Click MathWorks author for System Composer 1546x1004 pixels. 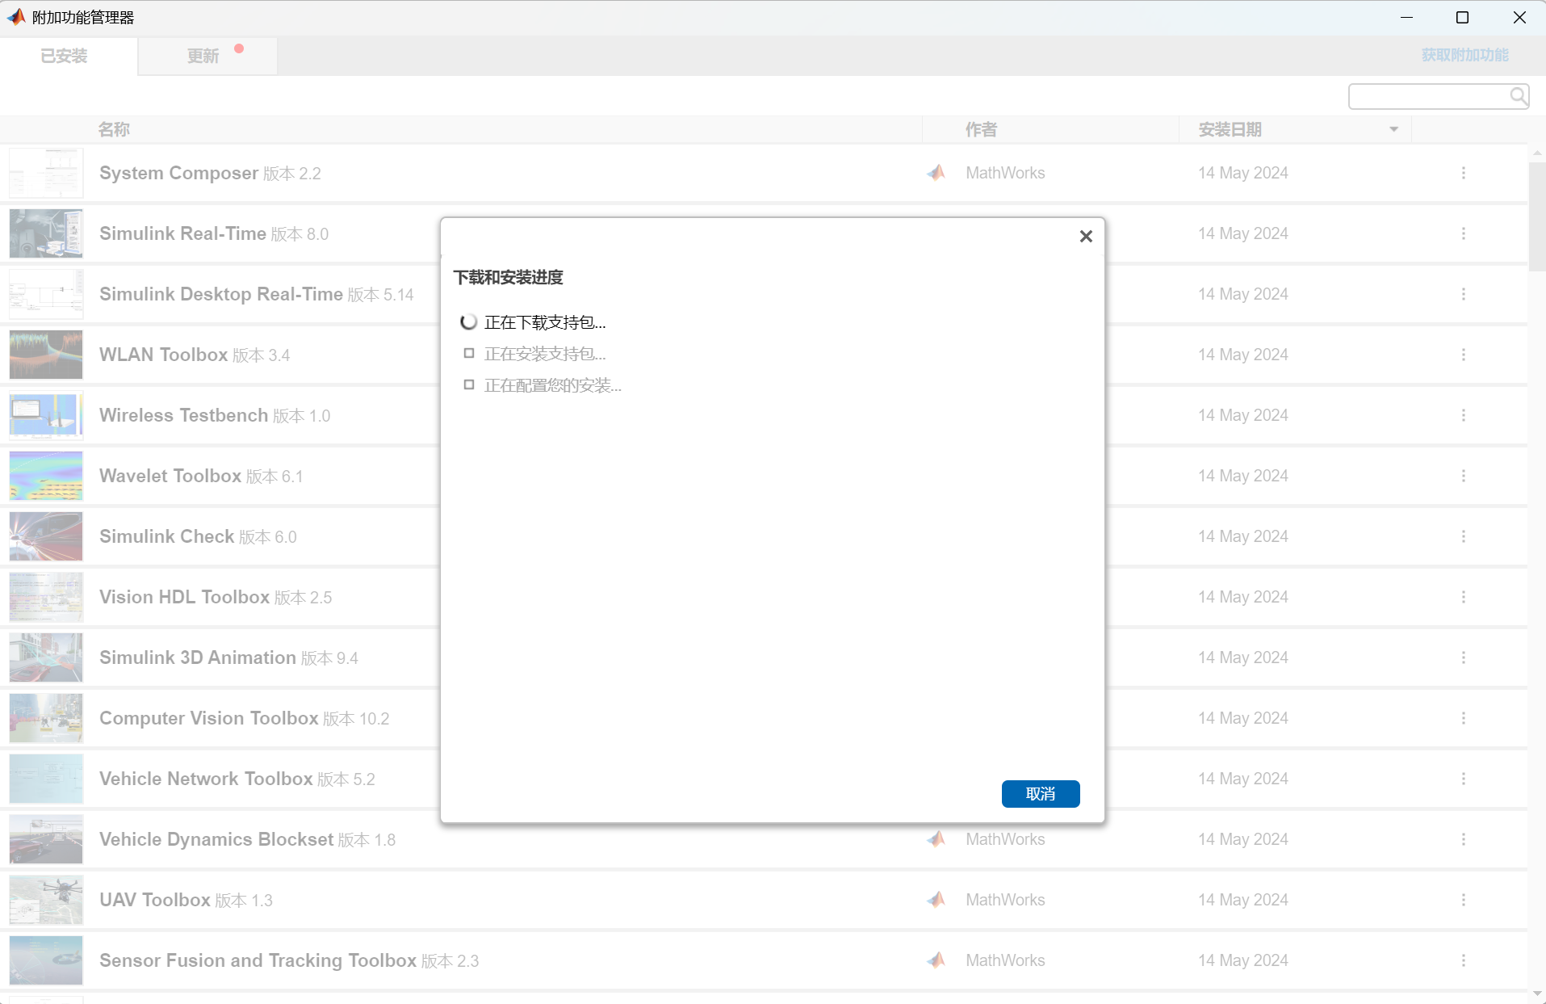[x=1005, y=173]
